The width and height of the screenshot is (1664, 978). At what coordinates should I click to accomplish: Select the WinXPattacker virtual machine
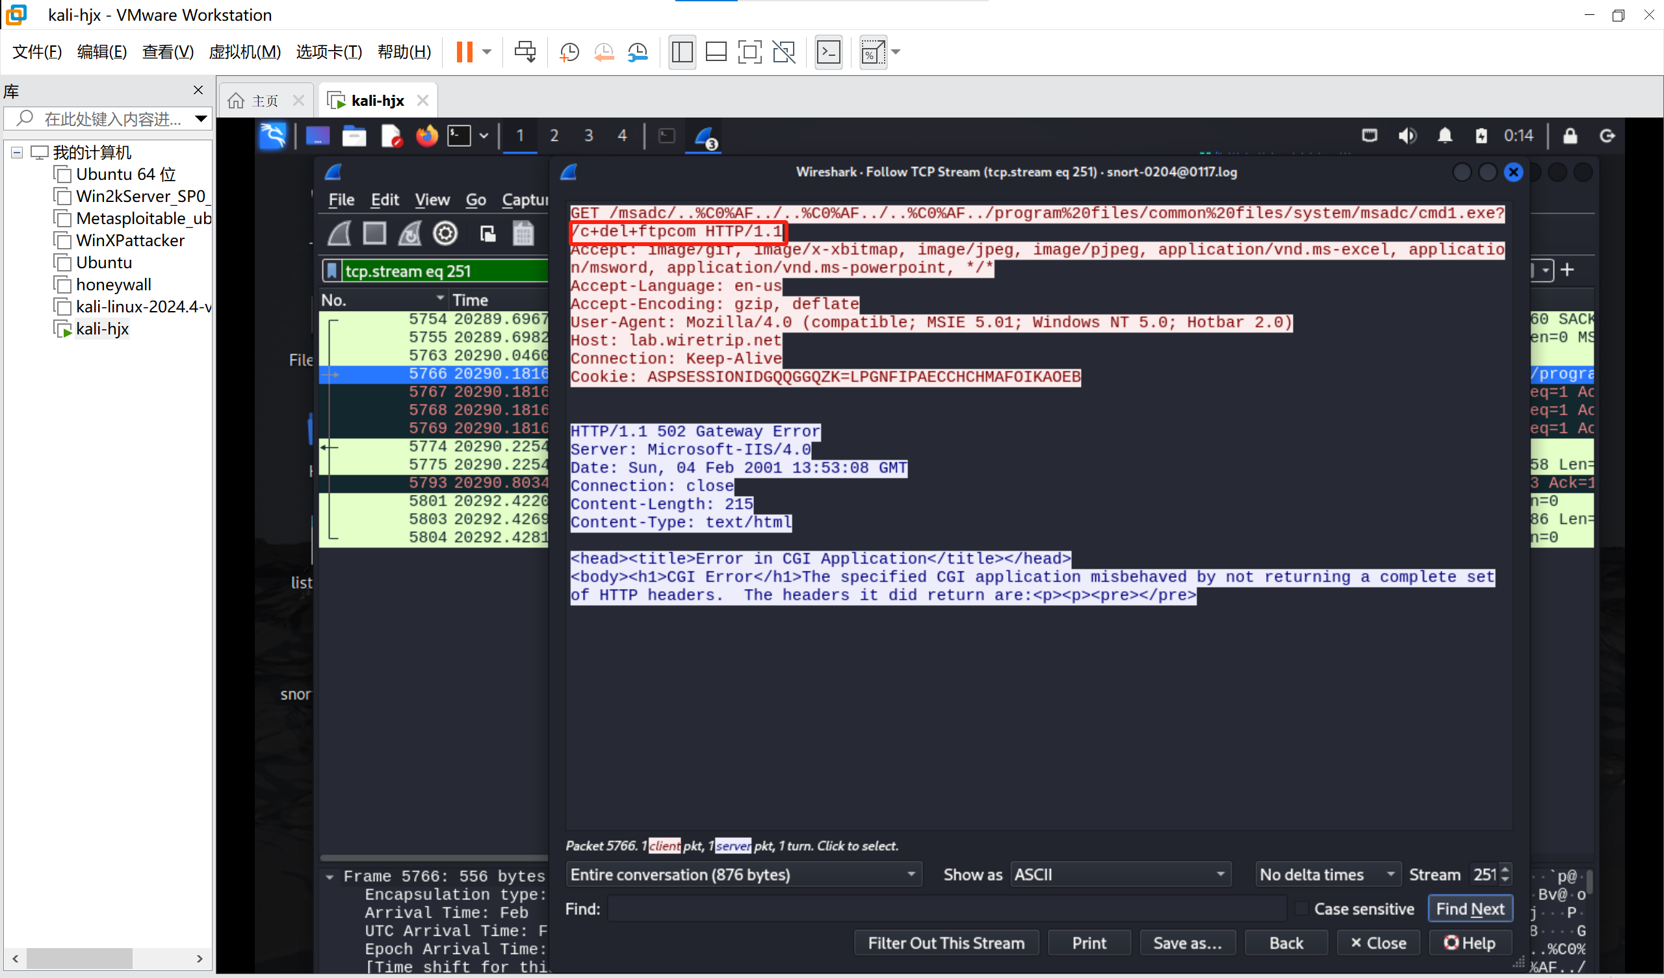(x=130, y=240)
